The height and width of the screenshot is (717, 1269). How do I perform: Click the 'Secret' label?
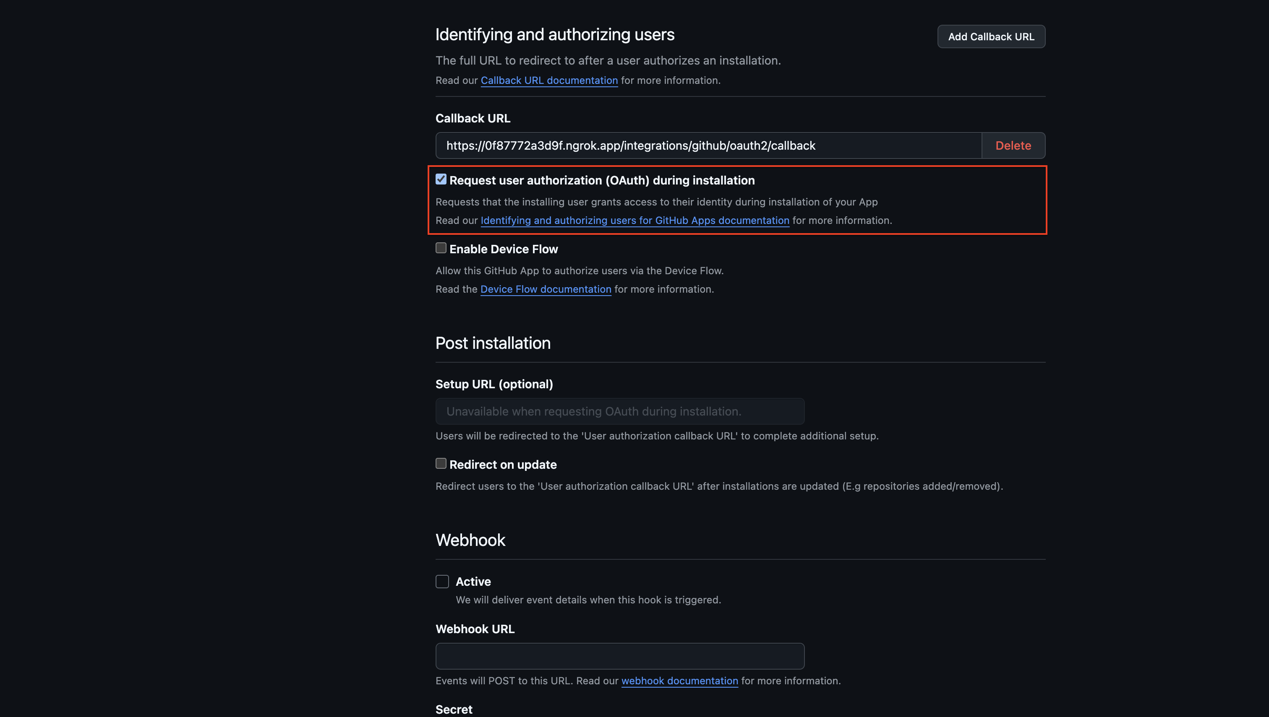click(x=454, y=709)
